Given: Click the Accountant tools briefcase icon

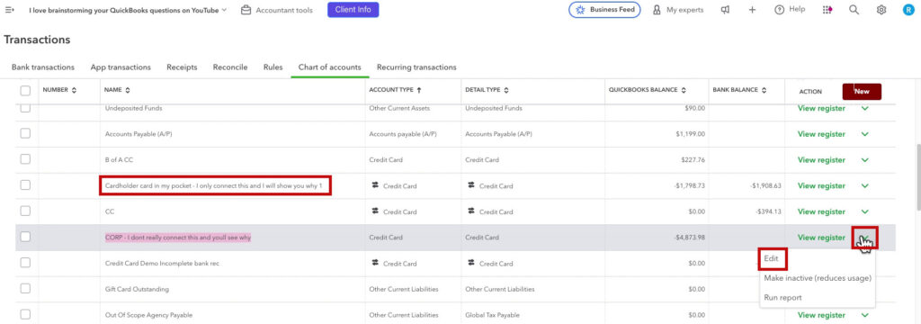Looking at the screenshot, I should pyautogui.click(x=246, y=10).
